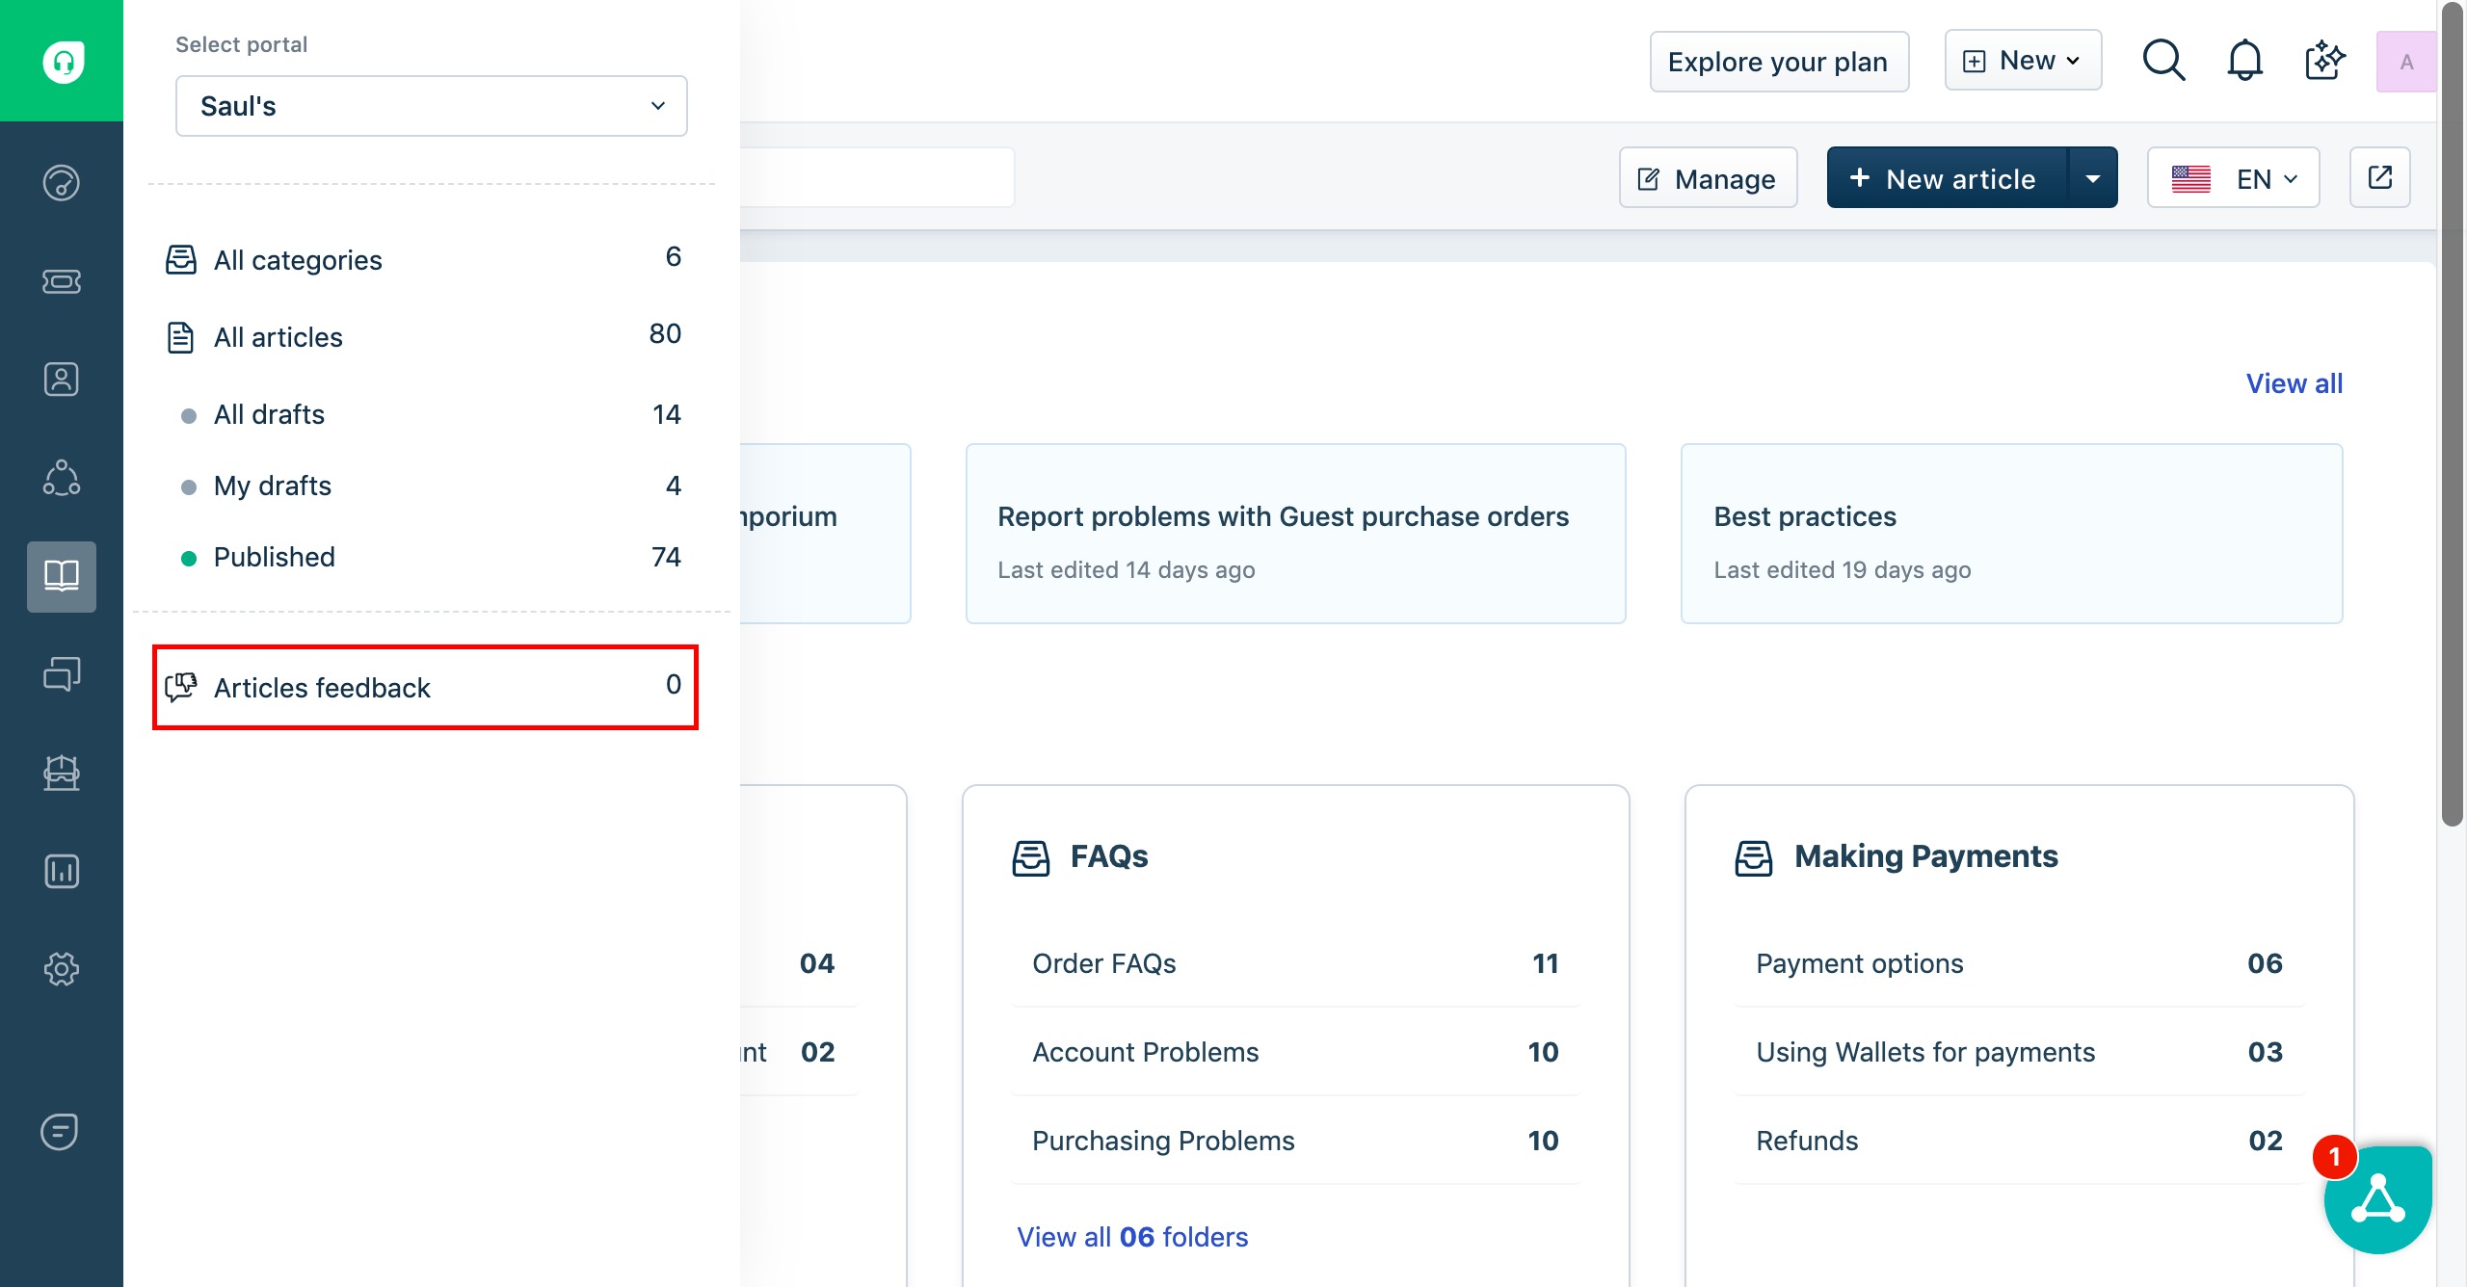Image resolution: width=2467 pixels, height=1287 pixels.
Task: Expand the New dropdown in header
Action: 2023,61
